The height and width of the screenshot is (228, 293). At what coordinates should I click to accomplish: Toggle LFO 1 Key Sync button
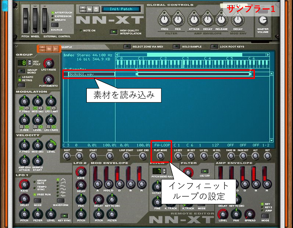(64, 216)
